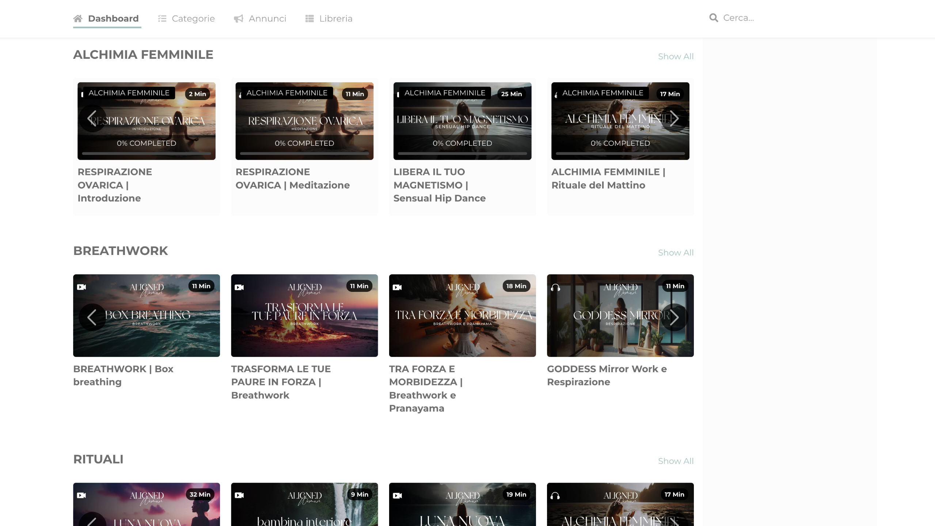The image size is (935, 526).
Task: Click left chevron on Breathwork carousel
Action: point(92,317)
